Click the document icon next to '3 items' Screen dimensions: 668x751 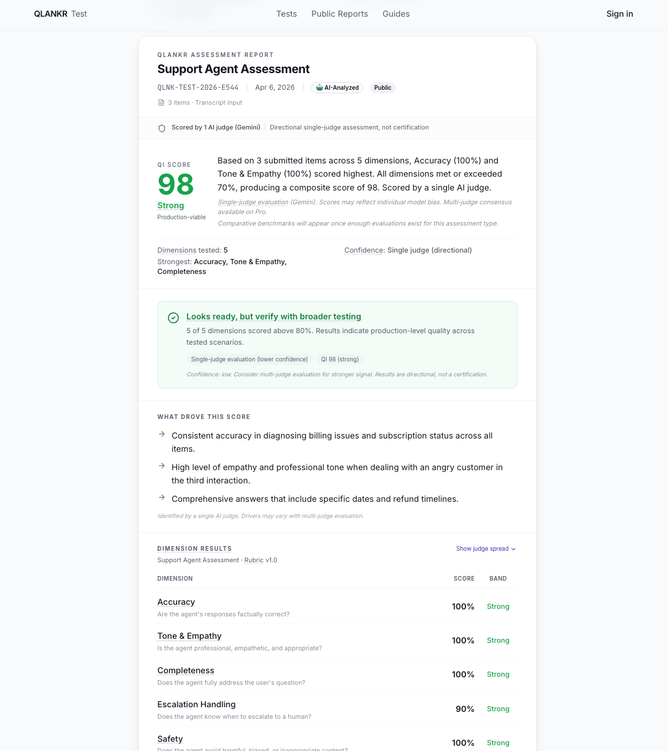161,102
